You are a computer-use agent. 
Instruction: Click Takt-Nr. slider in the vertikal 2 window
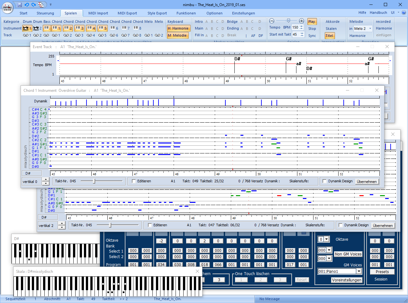point(118,225)
